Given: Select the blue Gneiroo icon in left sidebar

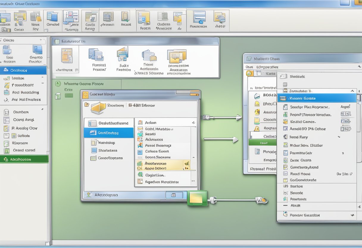Looking at the screenshot, I should point(37,49).
